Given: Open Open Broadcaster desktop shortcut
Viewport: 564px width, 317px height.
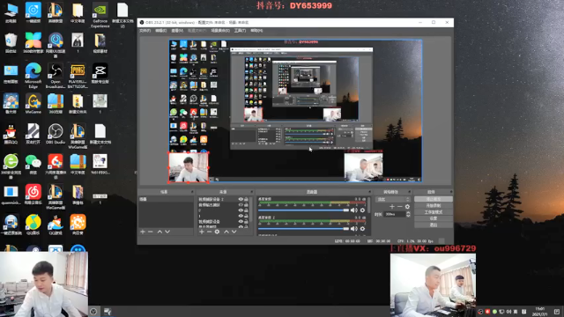Looking at the screenshot, I should [x=56, y=76].
